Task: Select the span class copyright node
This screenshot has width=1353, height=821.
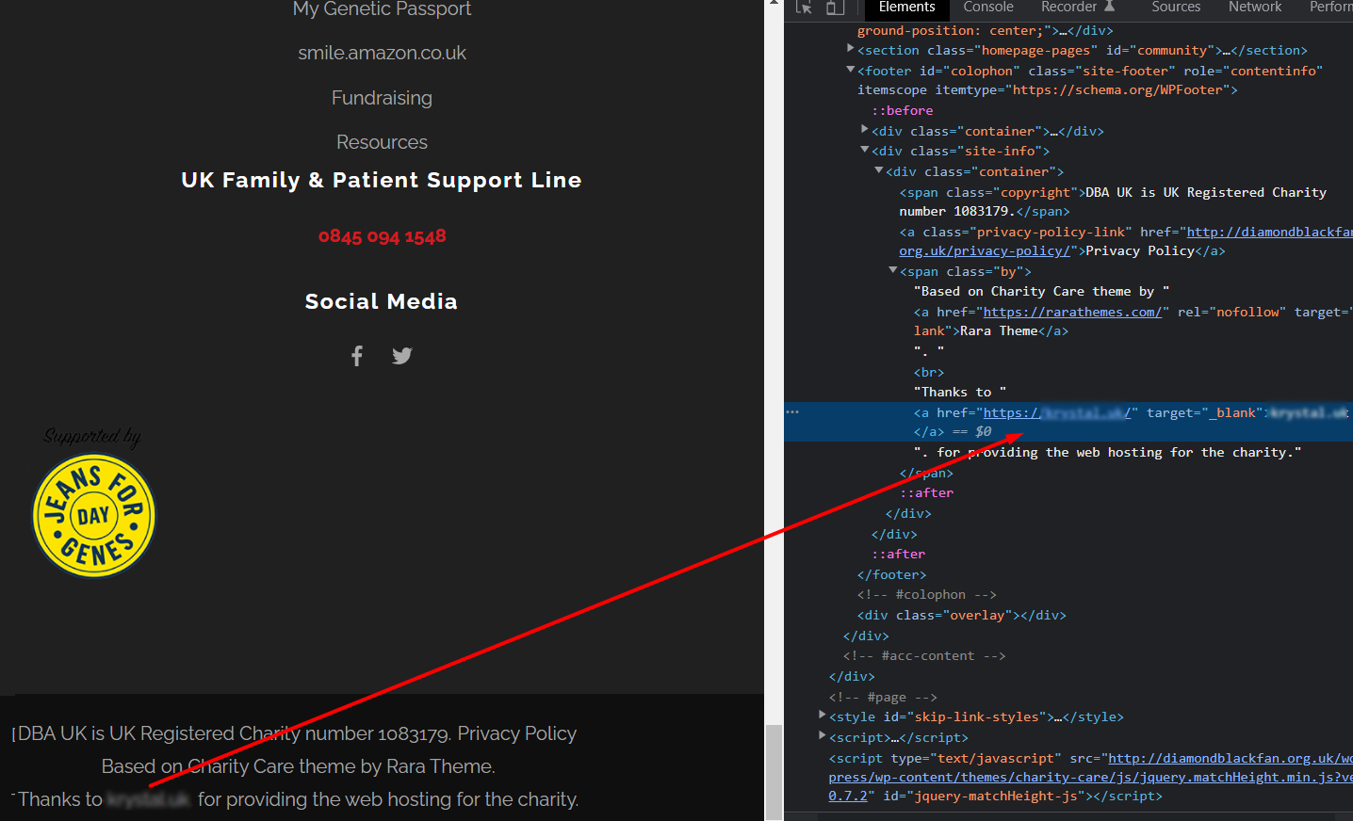Action: [x=1113, y=201]
